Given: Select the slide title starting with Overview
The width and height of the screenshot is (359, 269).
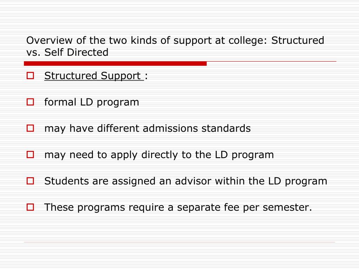Looking at the screenshot, I should [175, 46].
